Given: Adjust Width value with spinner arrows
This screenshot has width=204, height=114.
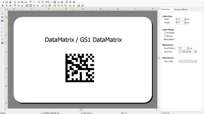Looking at the screenshot, I should coord(185,19).
